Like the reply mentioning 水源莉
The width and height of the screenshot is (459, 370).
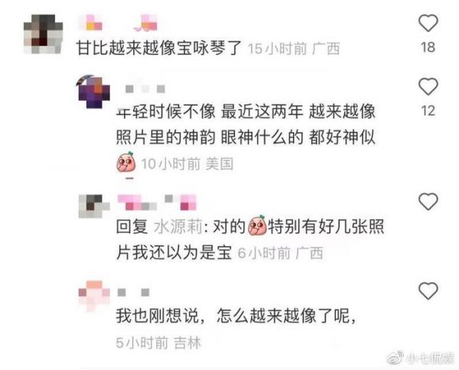[428, 201]
